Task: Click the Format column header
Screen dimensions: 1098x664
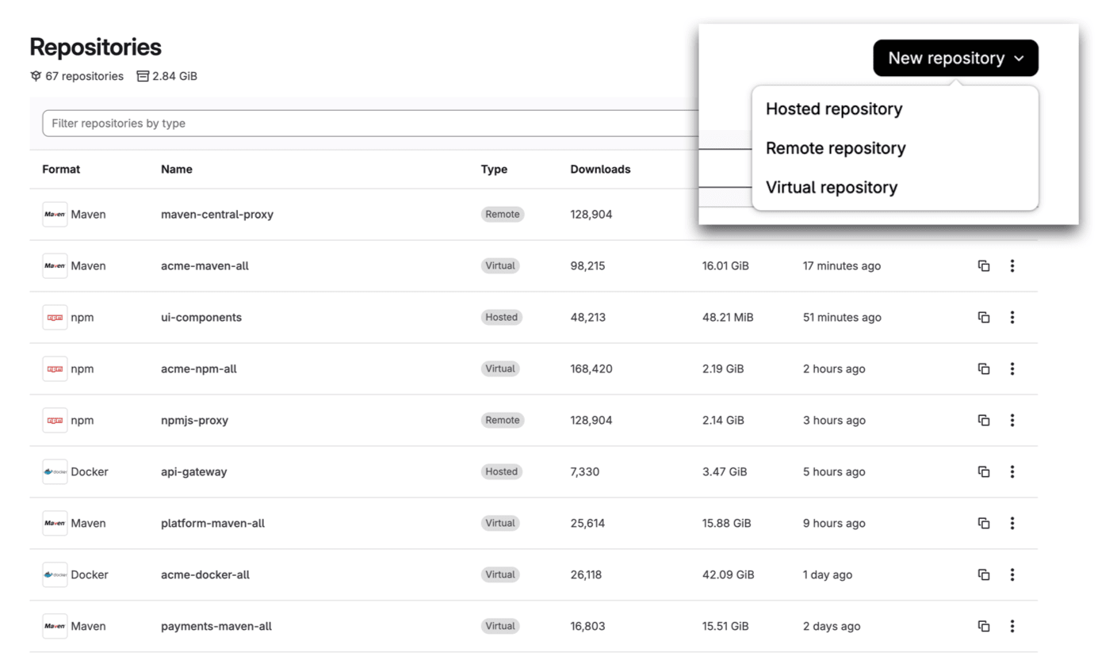Action: (61, 170)
